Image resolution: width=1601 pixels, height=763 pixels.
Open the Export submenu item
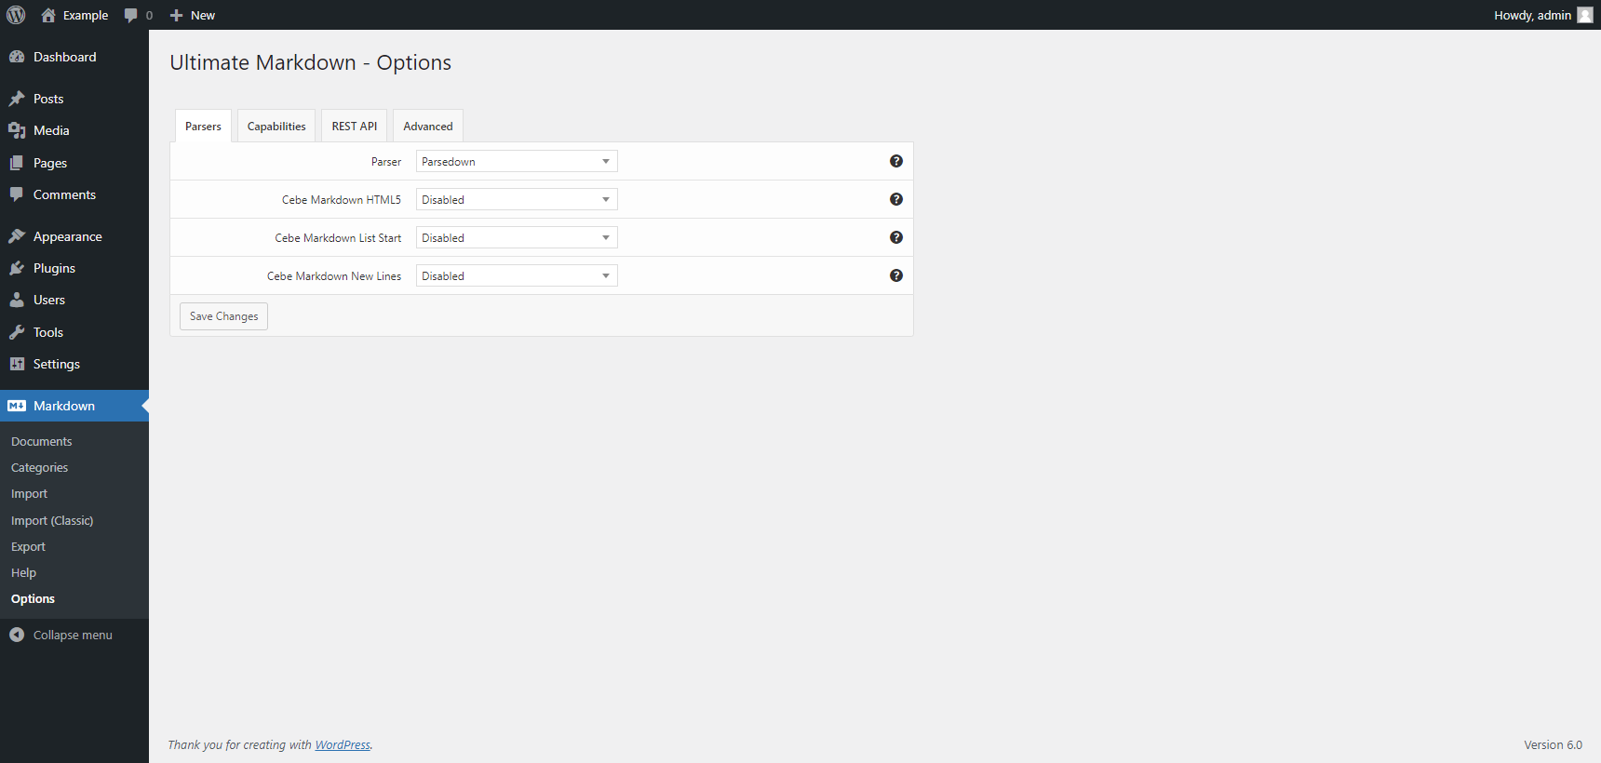click(28, 546)
